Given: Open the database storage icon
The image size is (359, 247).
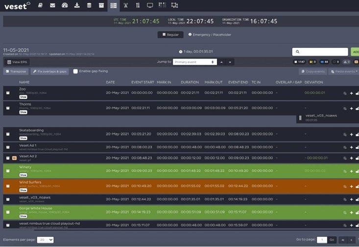Looking at the screenshot, I should click(89, 5).
